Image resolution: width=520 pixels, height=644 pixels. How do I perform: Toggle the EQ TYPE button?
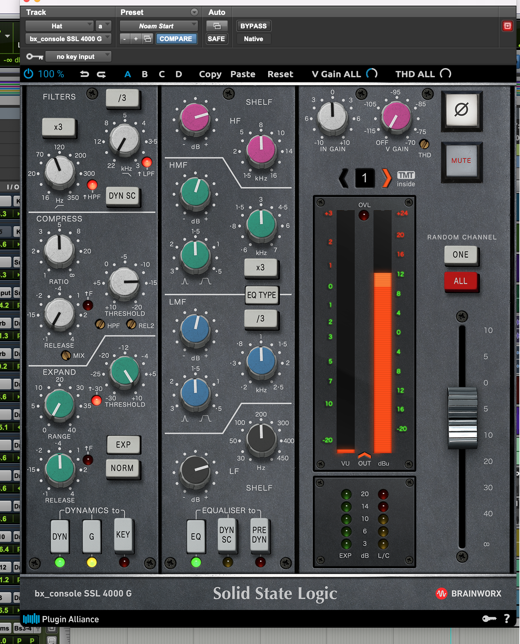pos(262,295)
